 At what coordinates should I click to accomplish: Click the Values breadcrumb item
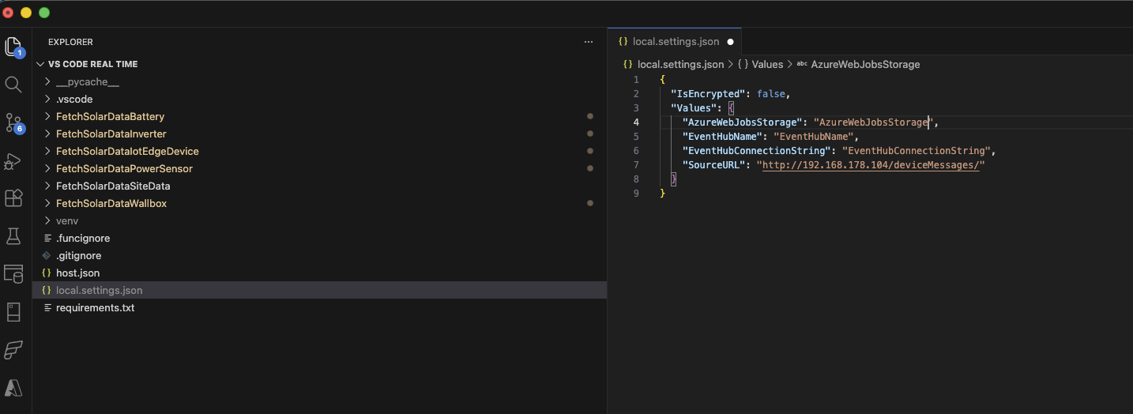[766, 64]
